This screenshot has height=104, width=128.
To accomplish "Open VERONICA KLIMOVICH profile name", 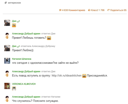I will coord(24,84).
